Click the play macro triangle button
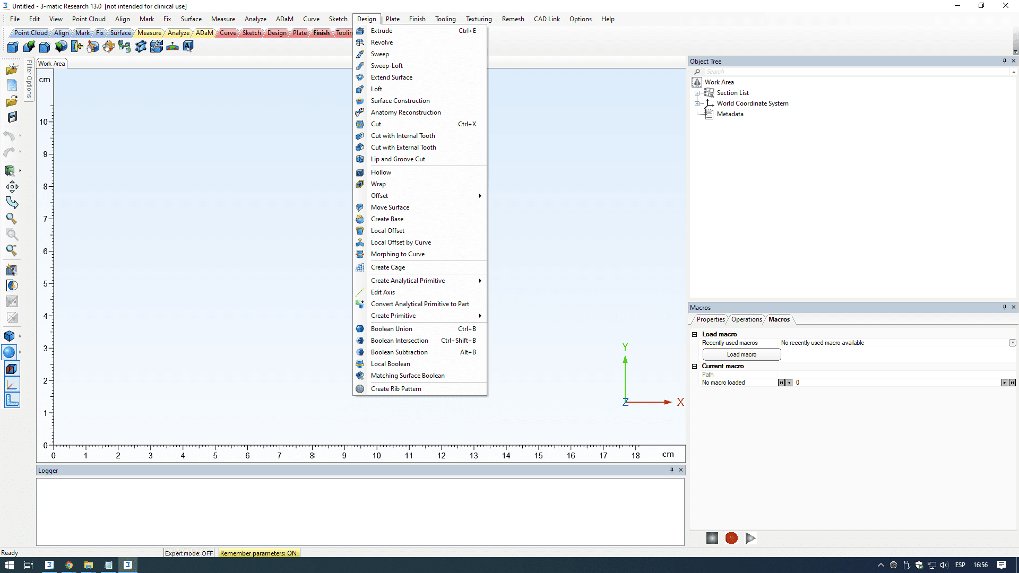Image resolution: width=1019 pixels, height=573 pixels. tap(750, 538)
